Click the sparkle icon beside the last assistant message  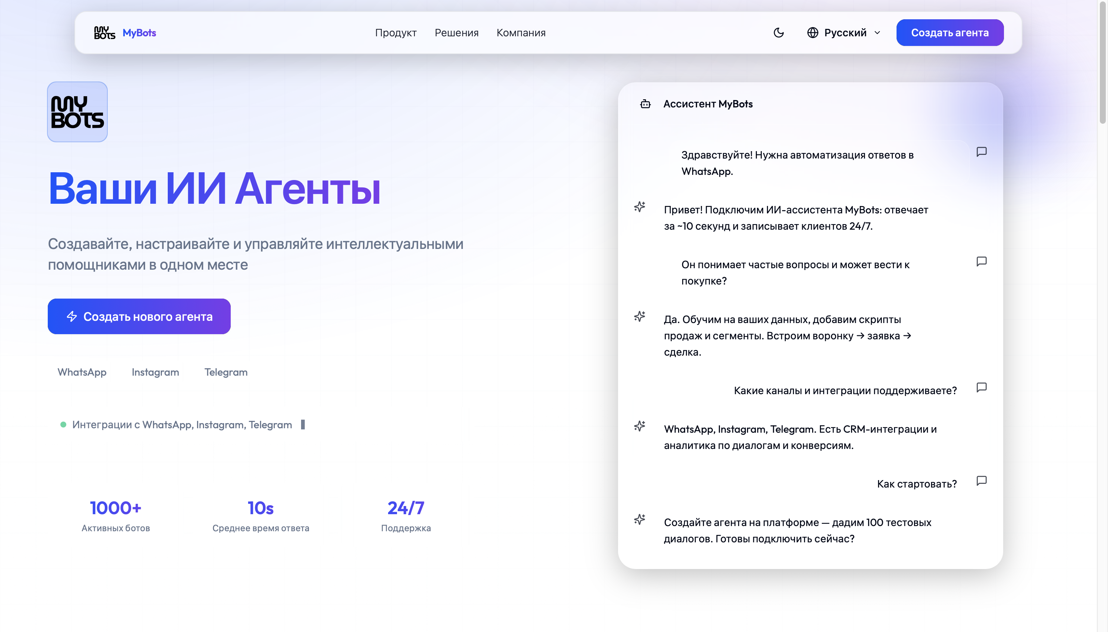tap(640, 519)
